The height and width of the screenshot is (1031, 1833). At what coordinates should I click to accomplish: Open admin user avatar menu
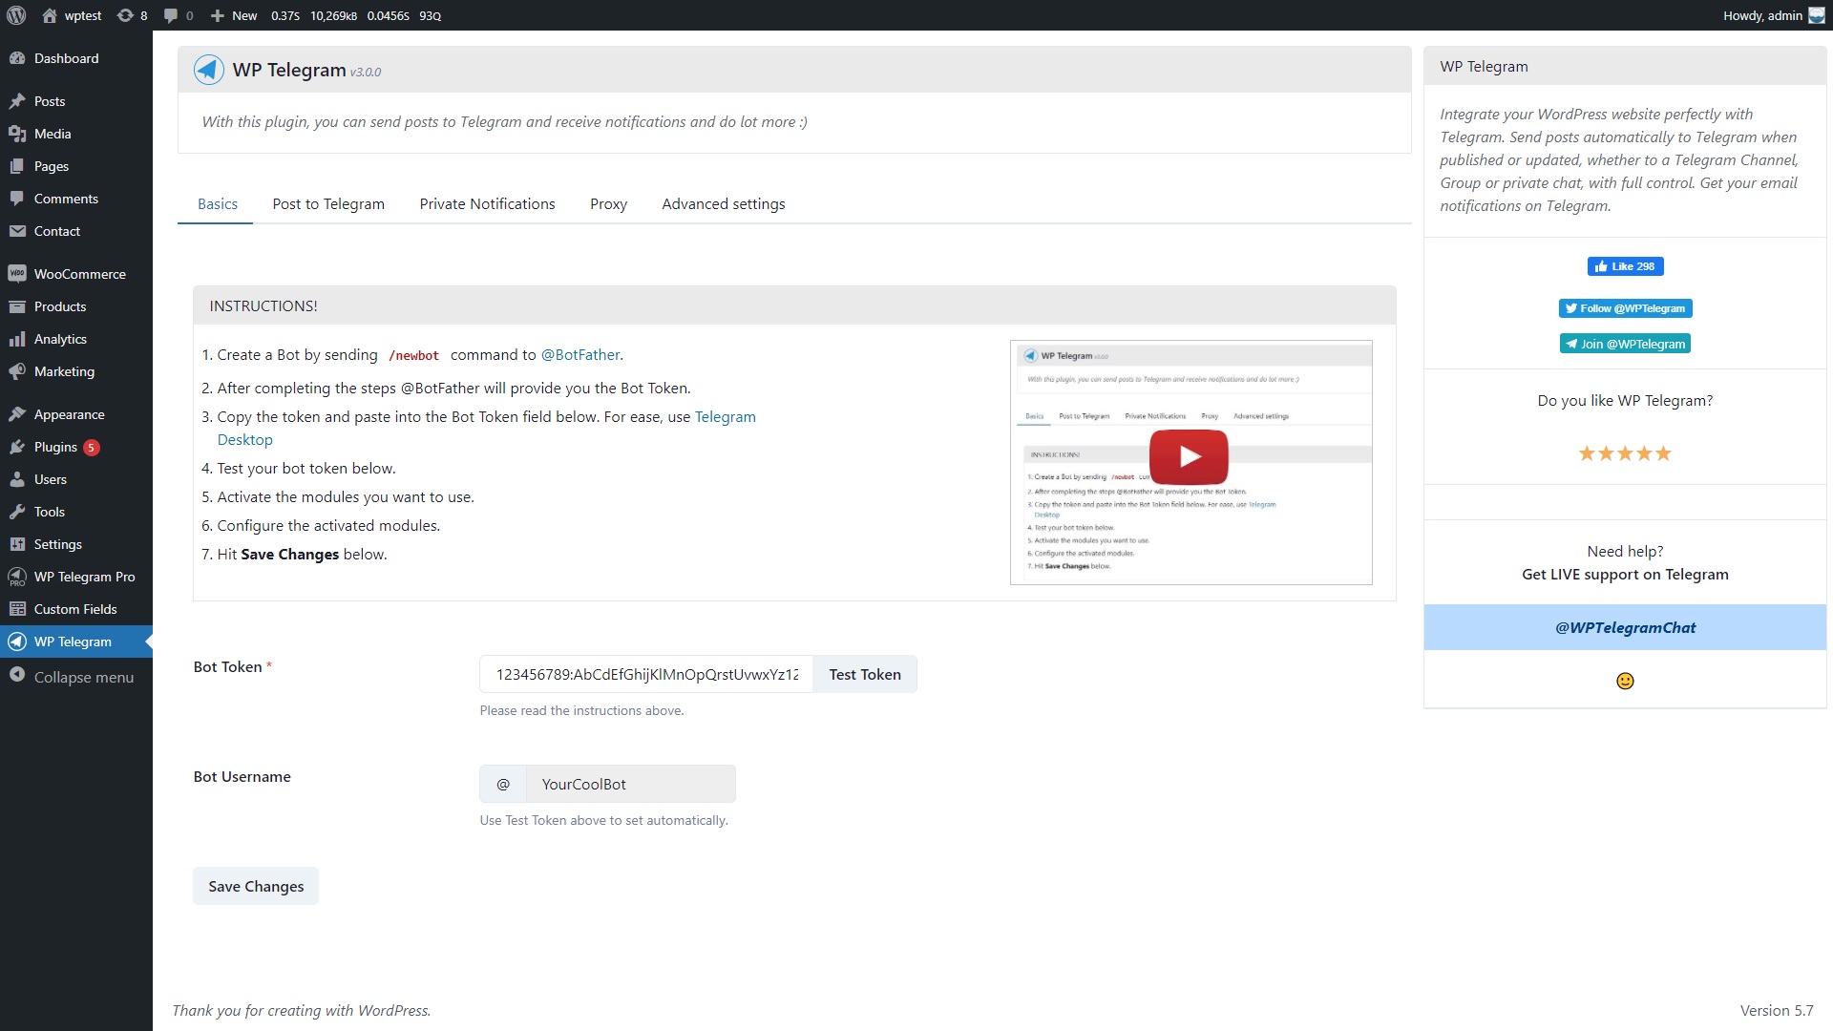(1816, 15)
